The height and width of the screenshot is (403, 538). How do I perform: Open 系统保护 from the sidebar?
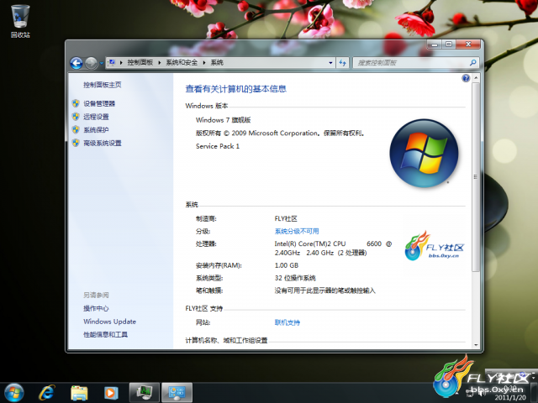click(x=96, y=129)
